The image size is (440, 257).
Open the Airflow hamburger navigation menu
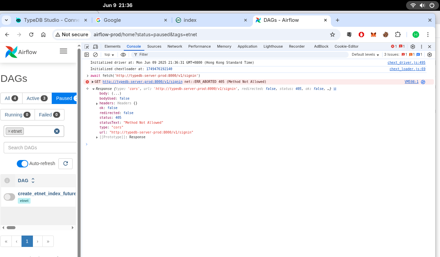(63, 51)
